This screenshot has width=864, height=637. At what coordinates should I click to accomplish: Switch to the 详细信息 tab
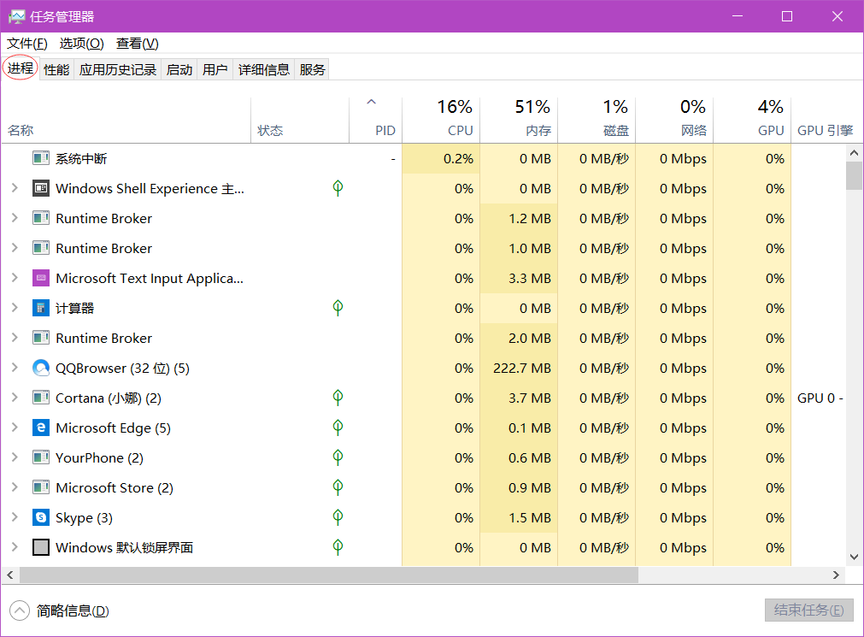pos(263,69)
